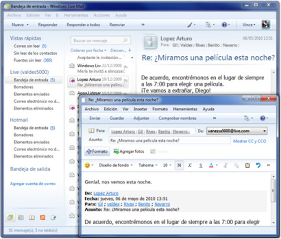The image size is (281, 239).
Task: Open the Contacts book shortcut icon
Action: pos(32,218)
